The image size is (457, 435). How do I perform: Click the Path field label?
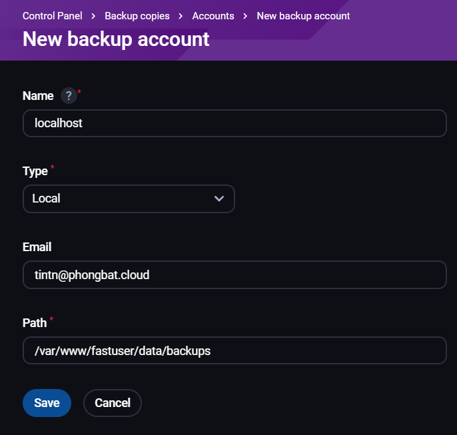35,323
